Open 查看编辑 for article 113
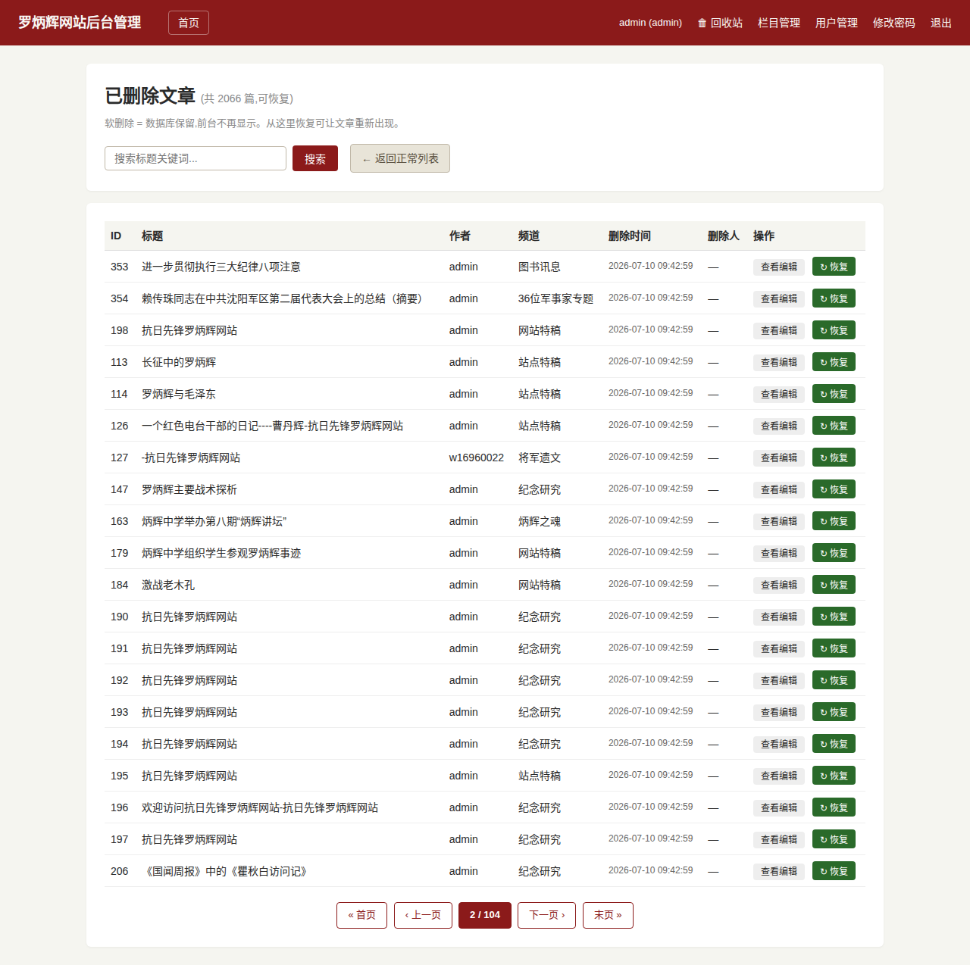This screenshot has height=965, width=970. pyautogui.click(x=779, y=362)
